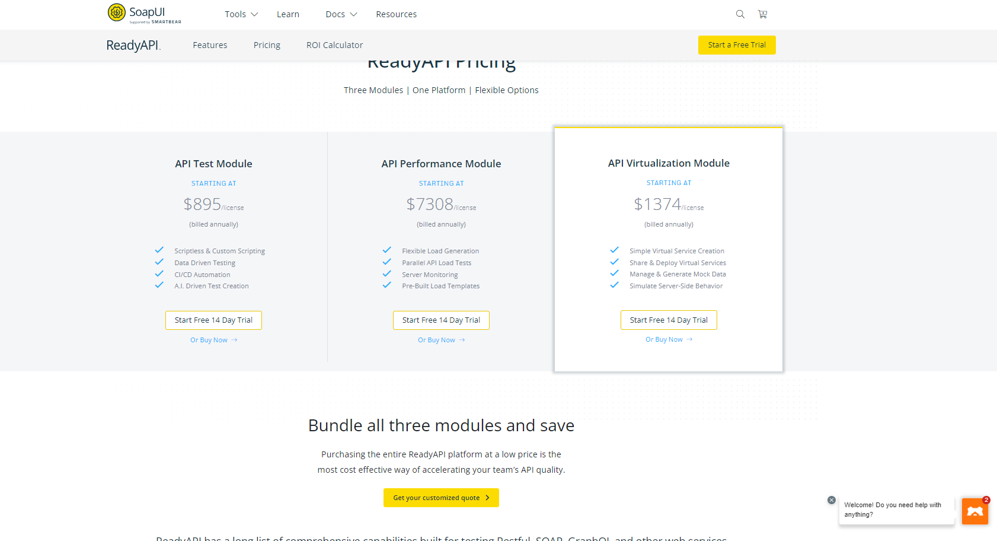
Task: Open the Resources menu item
Action: tap(396, 14)
